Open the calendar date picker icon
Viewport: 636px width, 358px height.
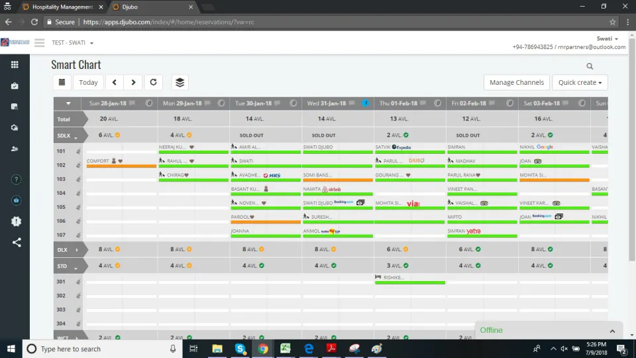click(x=62, y=82)
